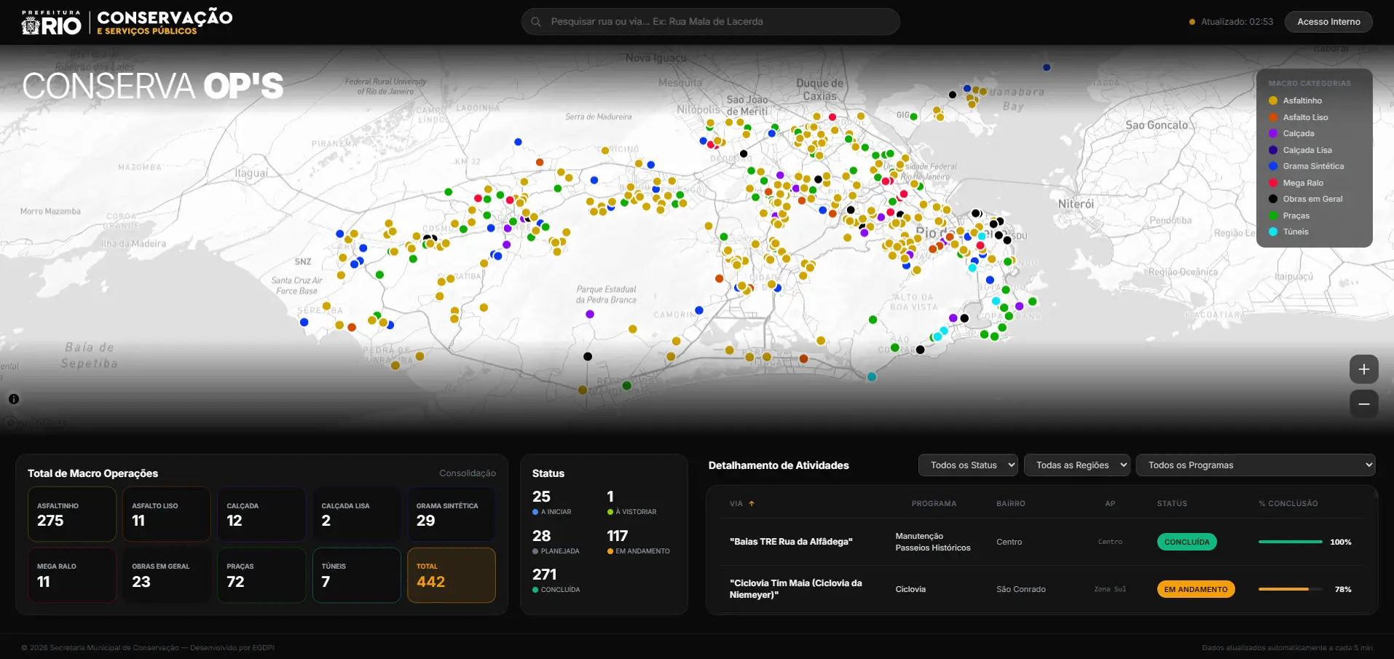Select the Obras em Geral 23 card
1394x659 pixels.
pyautogui.click(x=167, y=575)
